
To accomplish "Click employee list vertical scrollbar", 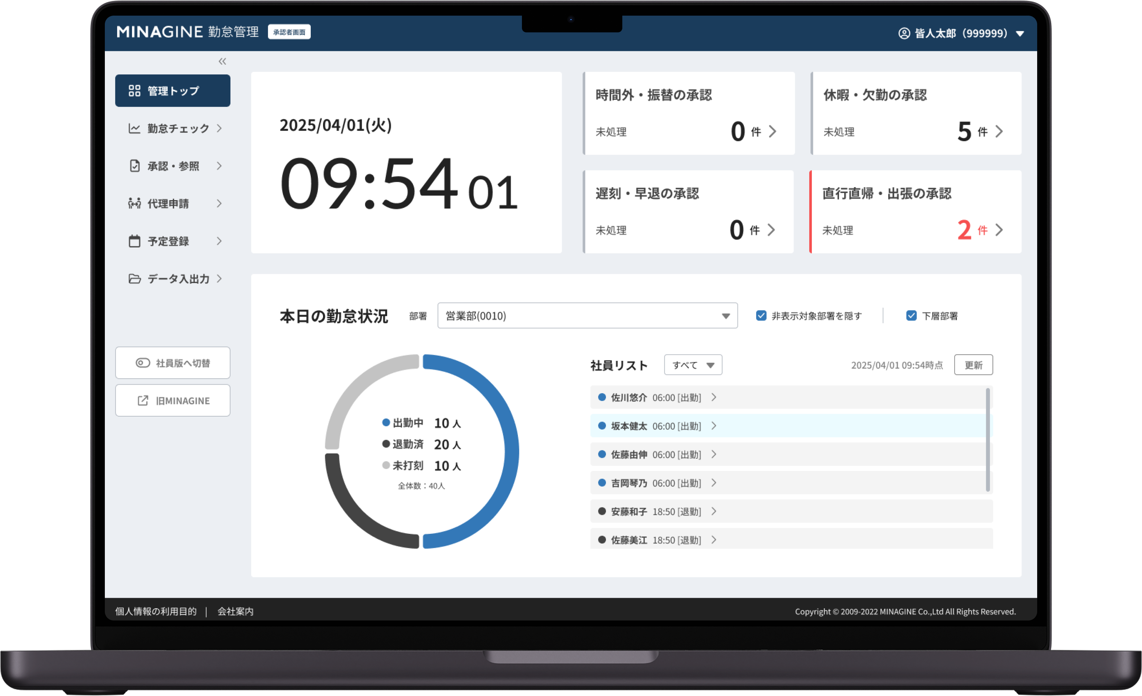I will pyautogui.click(x=988, y=440).
